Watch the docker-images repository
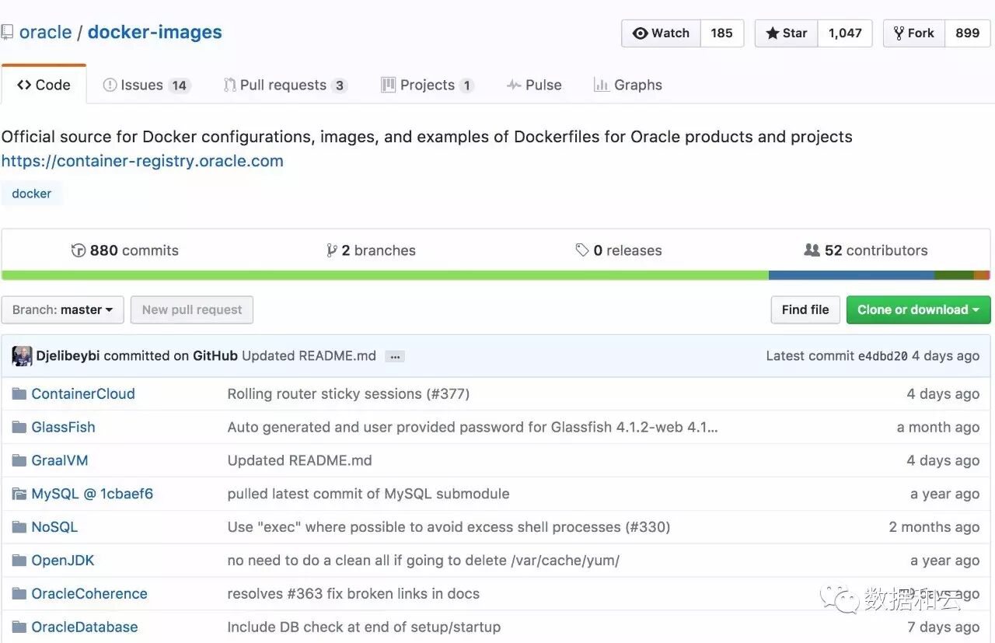This screenshot has width=995, height=643. click(662, 33)
